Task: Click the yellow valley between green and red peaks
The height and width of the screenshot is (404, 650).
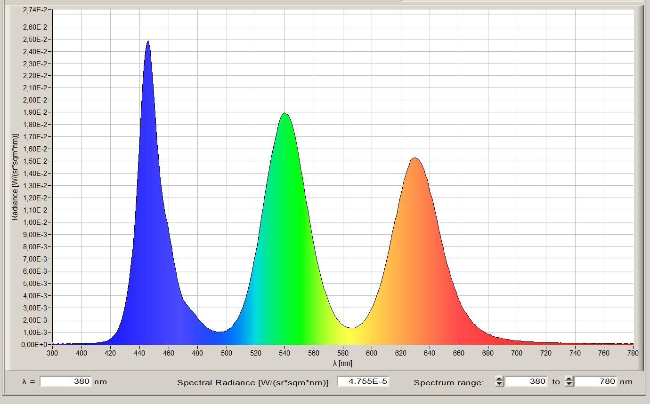Action: point(351,328)
